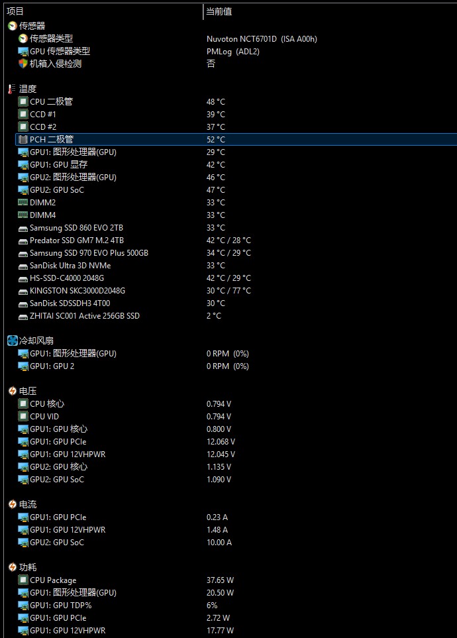Viewport: 457px width, 638px height.
Task: Click the icon beside 传感器类型
Action: [23, 38]
